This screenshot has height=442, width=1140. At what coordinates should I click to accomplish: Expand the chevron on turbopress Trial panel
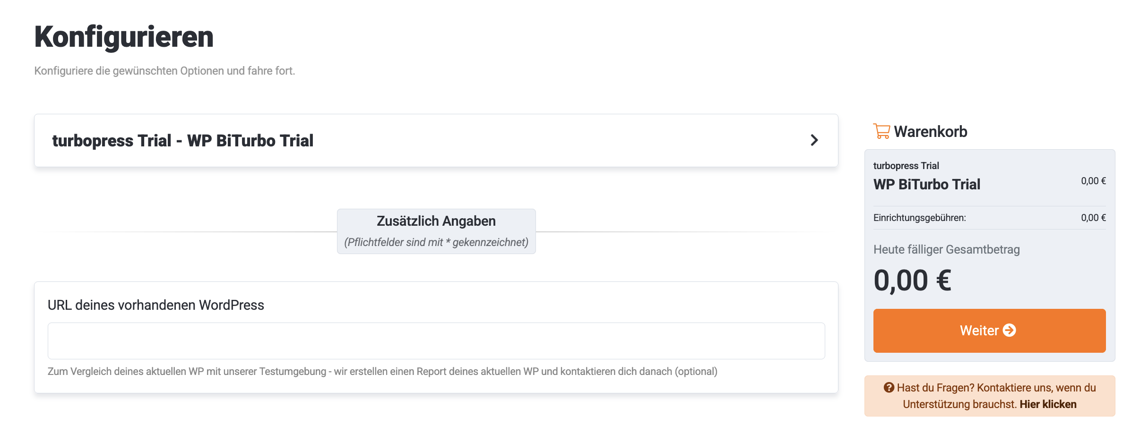(814, 140)
